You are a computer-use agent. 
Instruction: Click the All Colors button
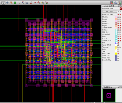point(109,12)
